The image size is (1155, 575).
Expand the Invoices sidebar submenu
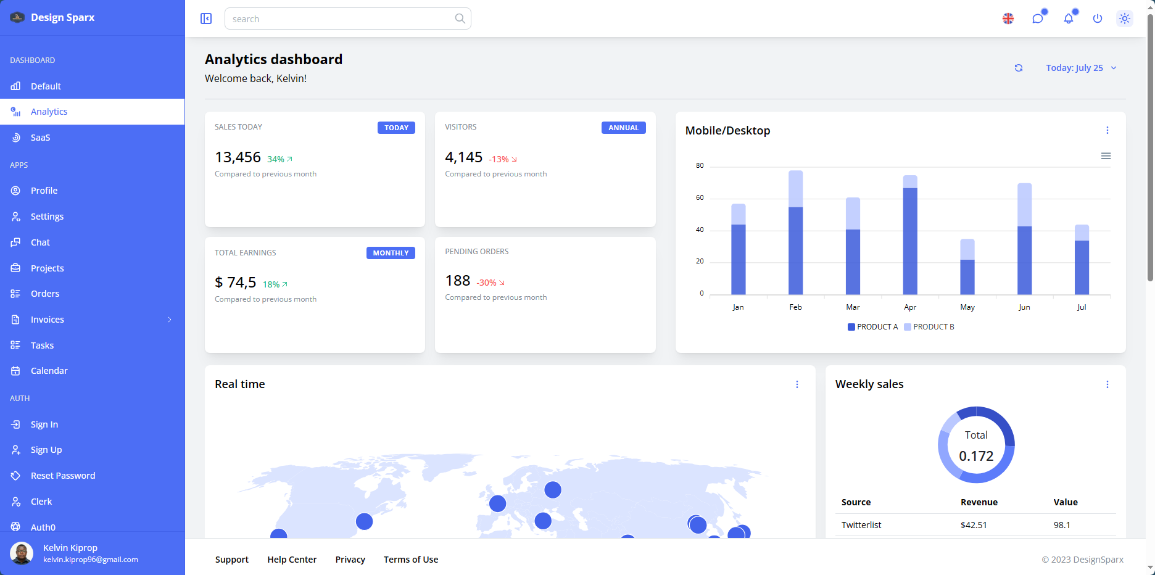[x=169, y=320]
